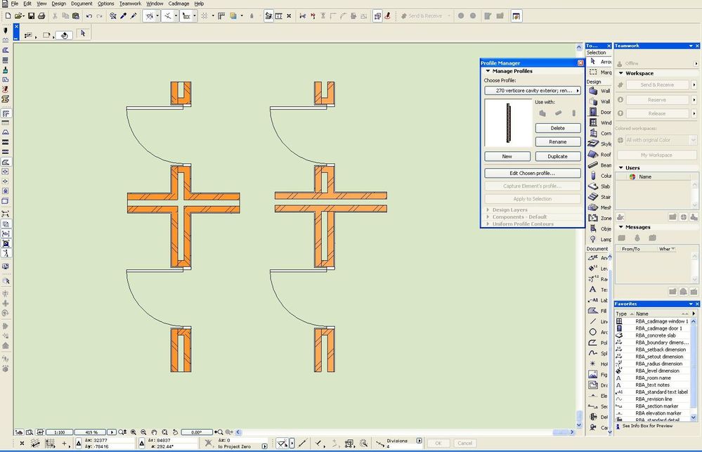Click the Rename profile button

coord(557,142)
